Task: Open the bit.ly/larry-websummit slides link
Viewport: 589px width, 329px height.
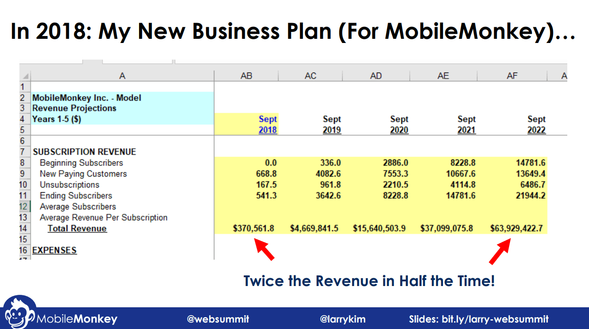Action: [x=479, y=319]
